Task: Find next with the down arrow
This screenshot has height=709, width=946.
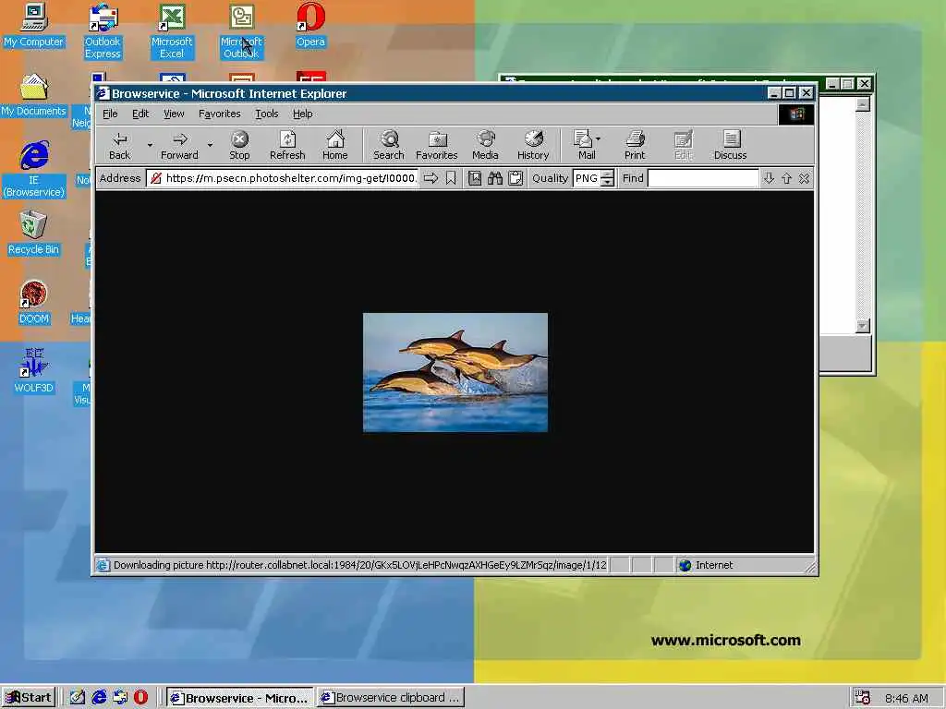Action: [769, 178]
